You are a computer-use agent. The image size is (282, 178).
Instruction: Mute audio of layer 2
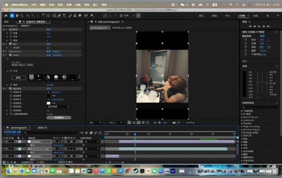(x=7, y=148)
